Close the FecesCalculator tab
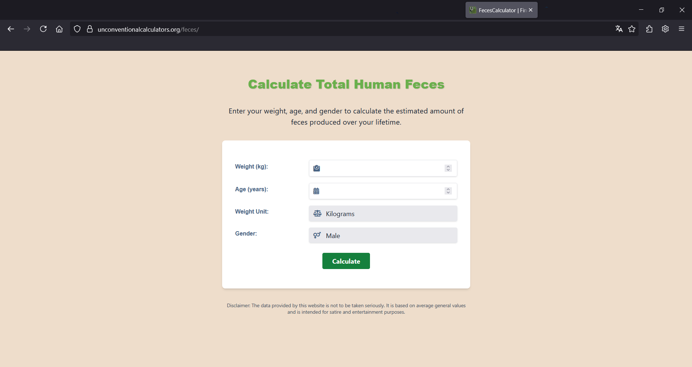The width and height of the screenshot is (692, 367). click(530, 10)
